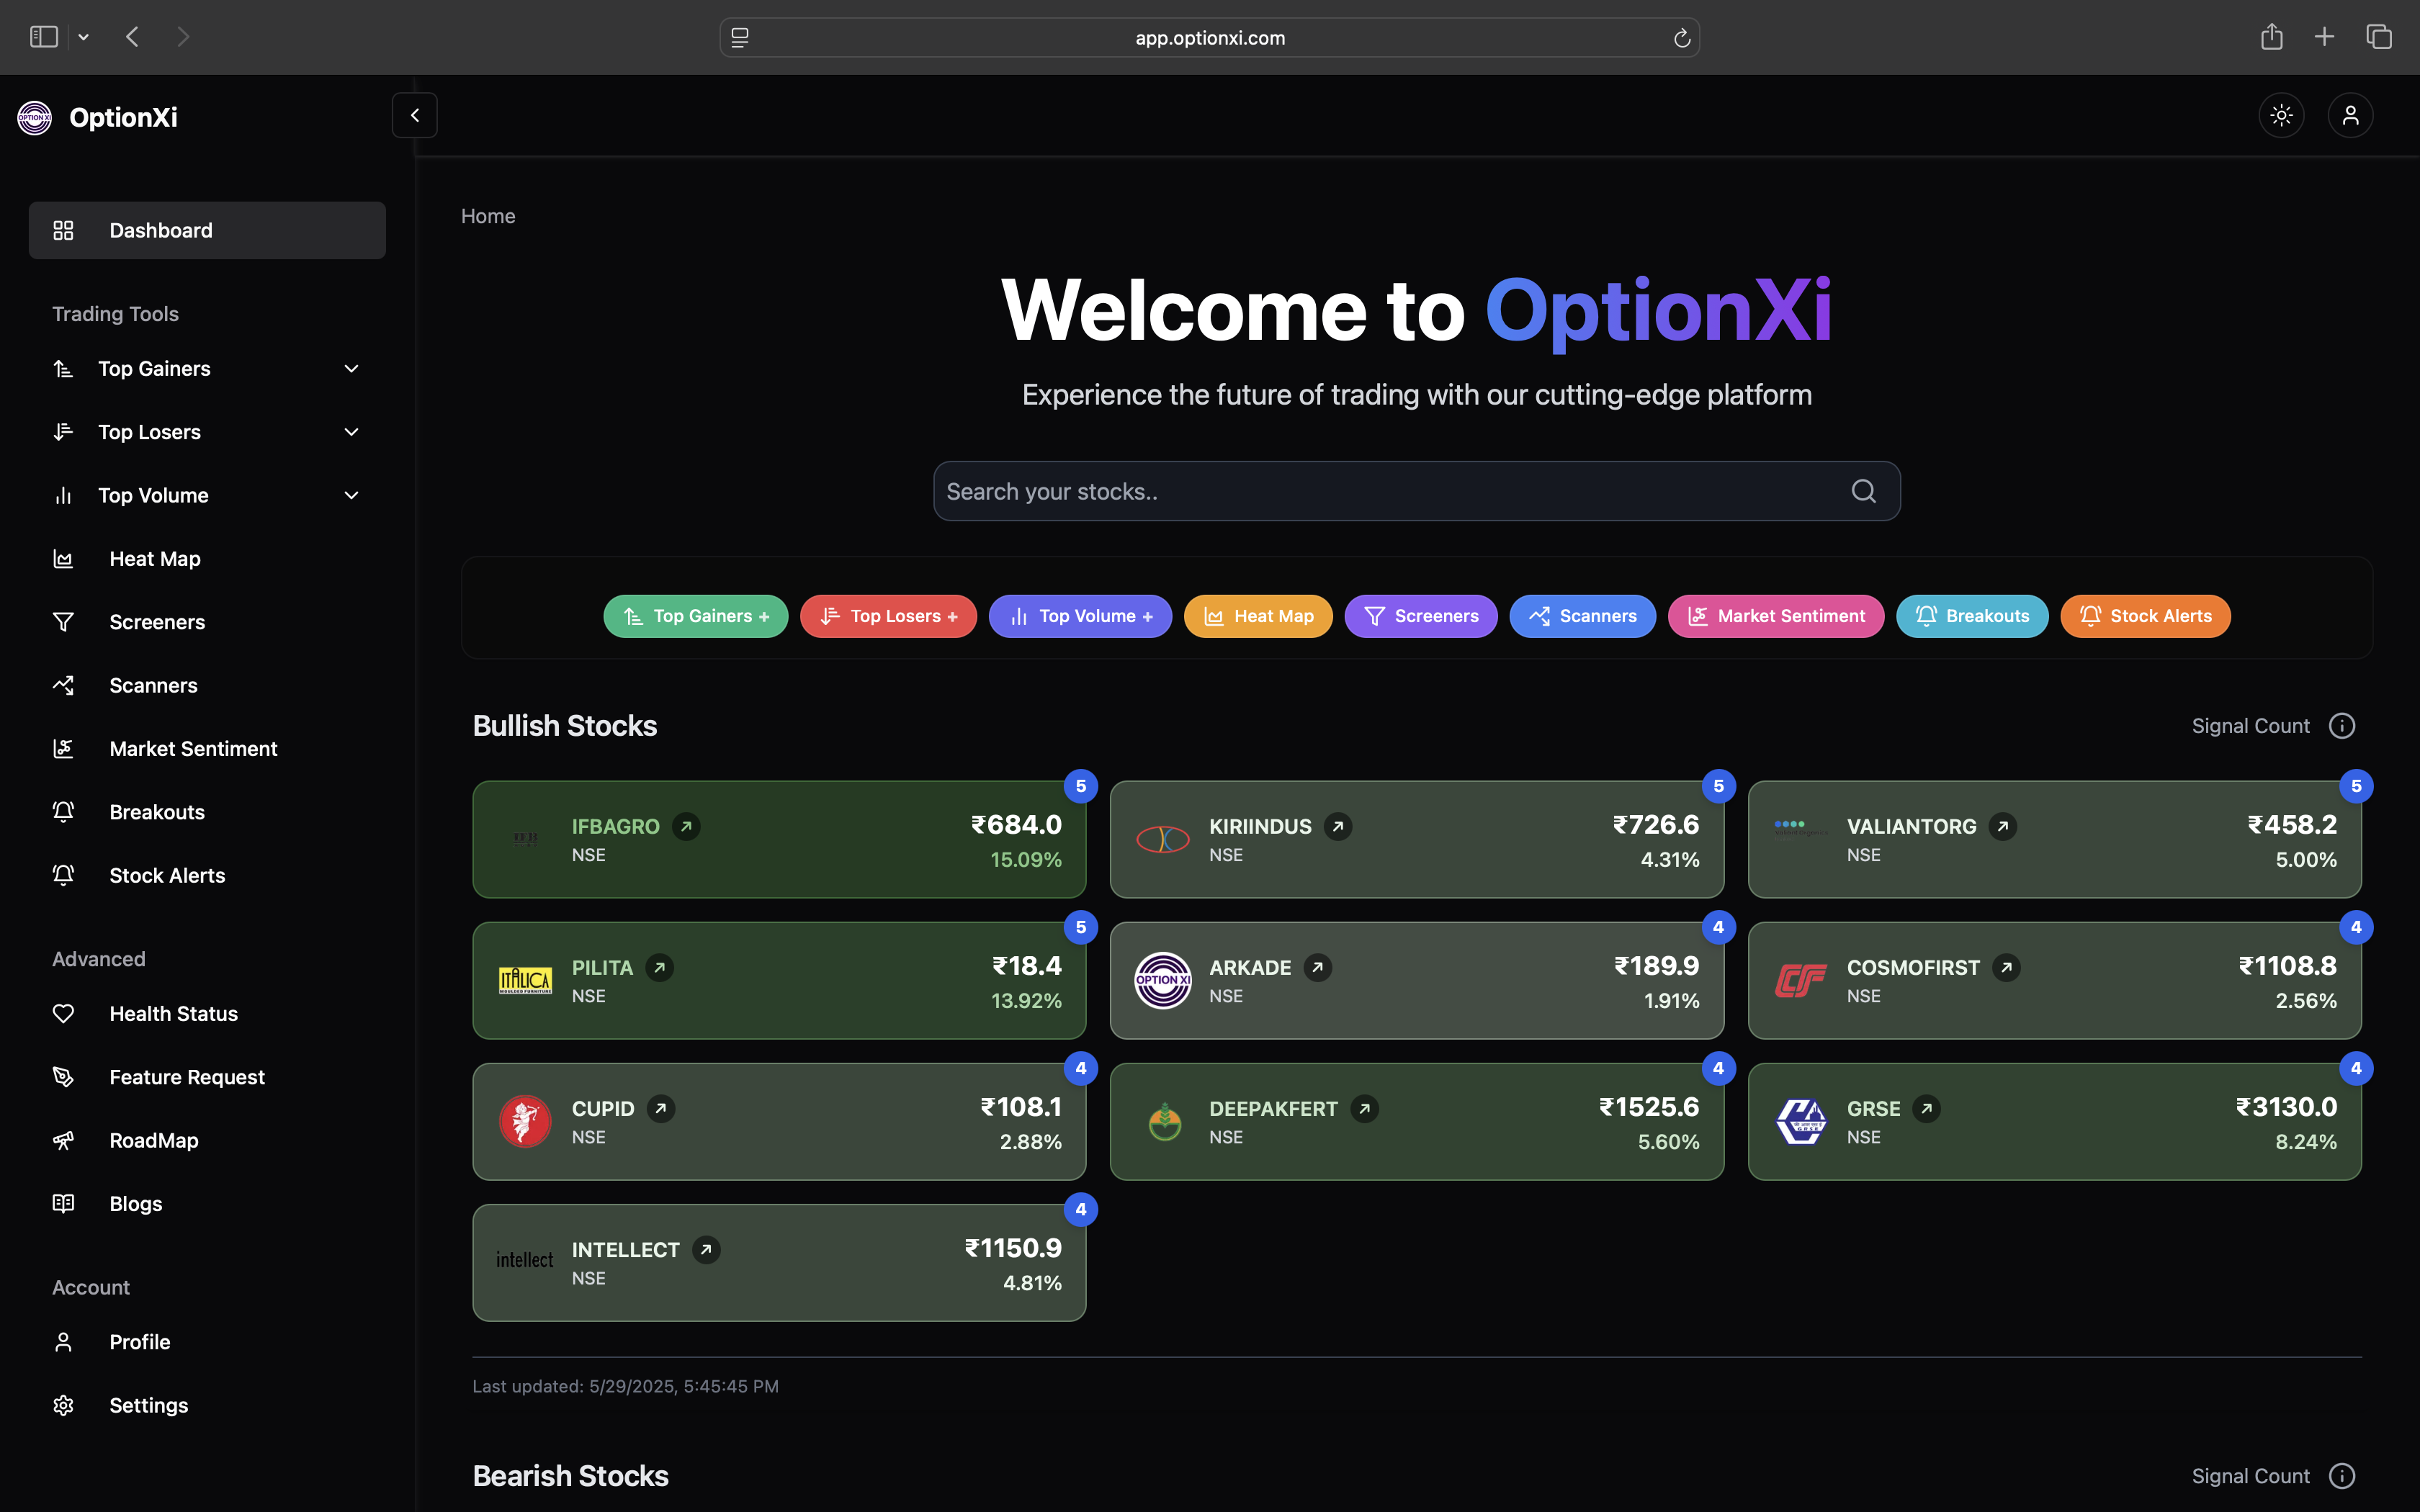
Task: Open GRSE stock arrow icon
Action: (1926, 1108)
